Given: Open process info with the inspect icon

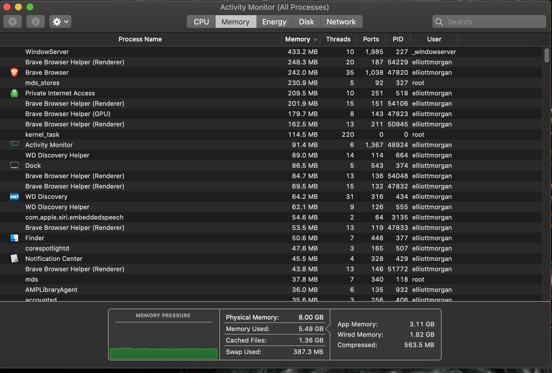Looking at the screenshot, I should 36,22.
